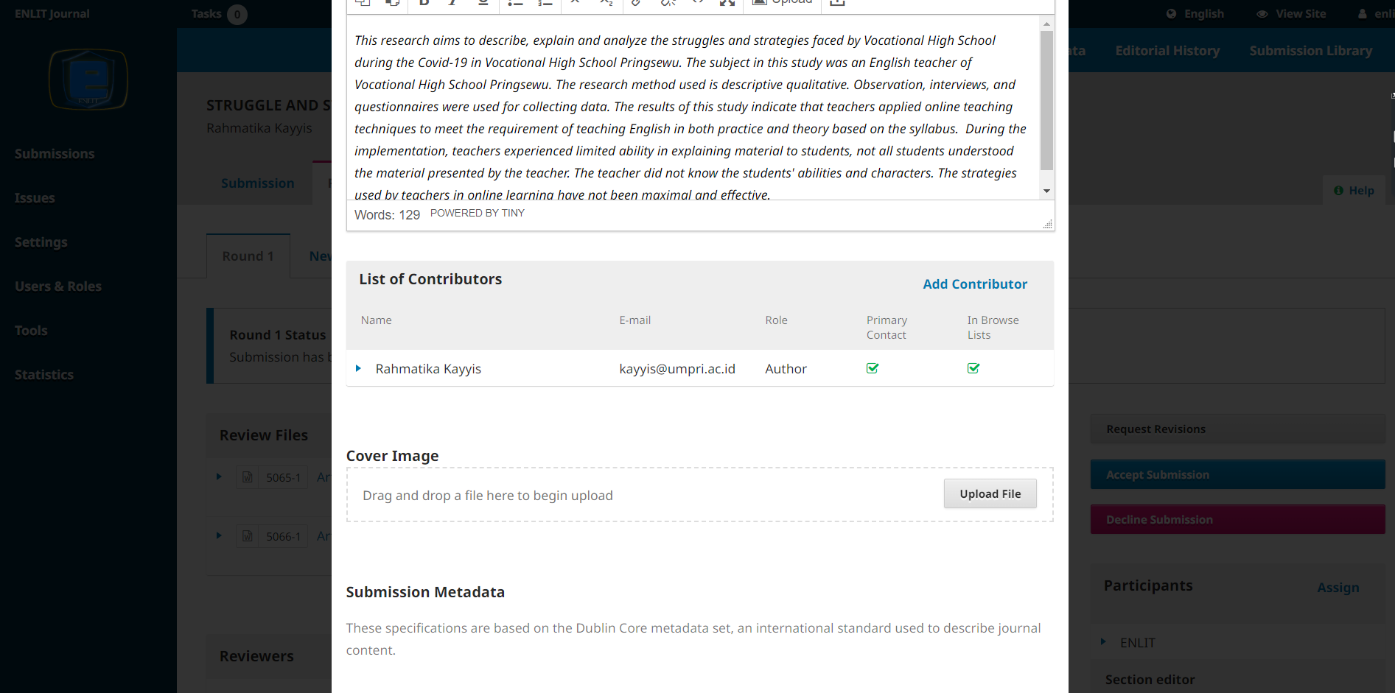Open the English language globe menu
This screenshot has width=1395, height=693.
pos(1171,14)
